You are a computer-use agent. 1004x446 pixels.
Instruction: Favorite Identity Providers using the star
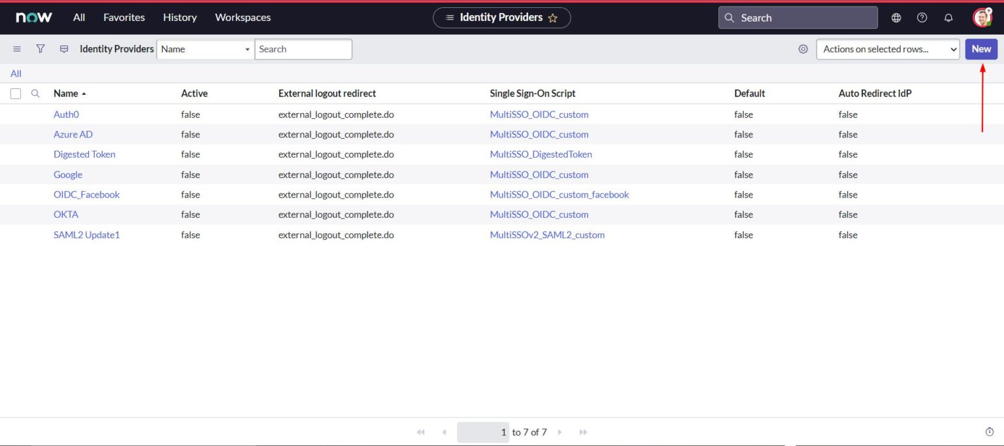553,18
